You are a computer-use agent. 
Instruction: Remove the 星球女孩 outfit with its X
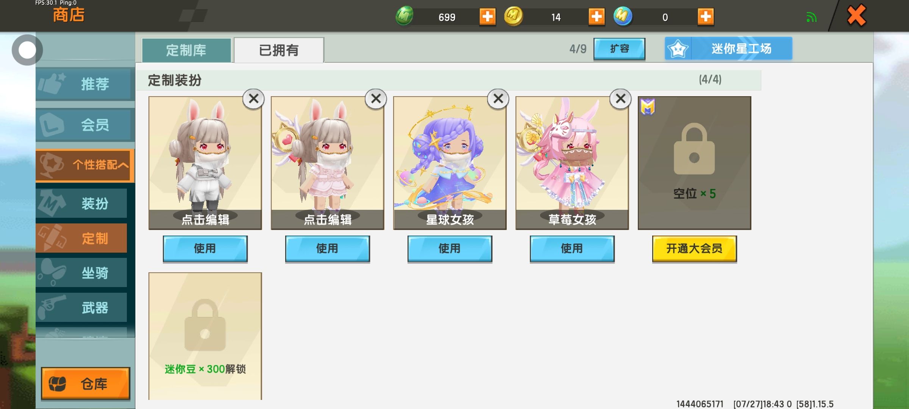click(x=498, y=99)
